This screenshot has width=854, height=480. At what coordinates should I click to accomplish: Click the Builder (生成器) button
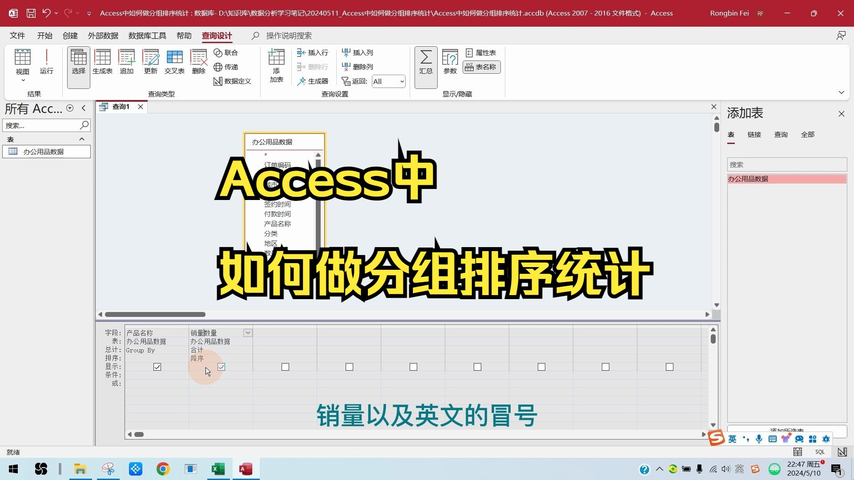click(x=313, y=81)
